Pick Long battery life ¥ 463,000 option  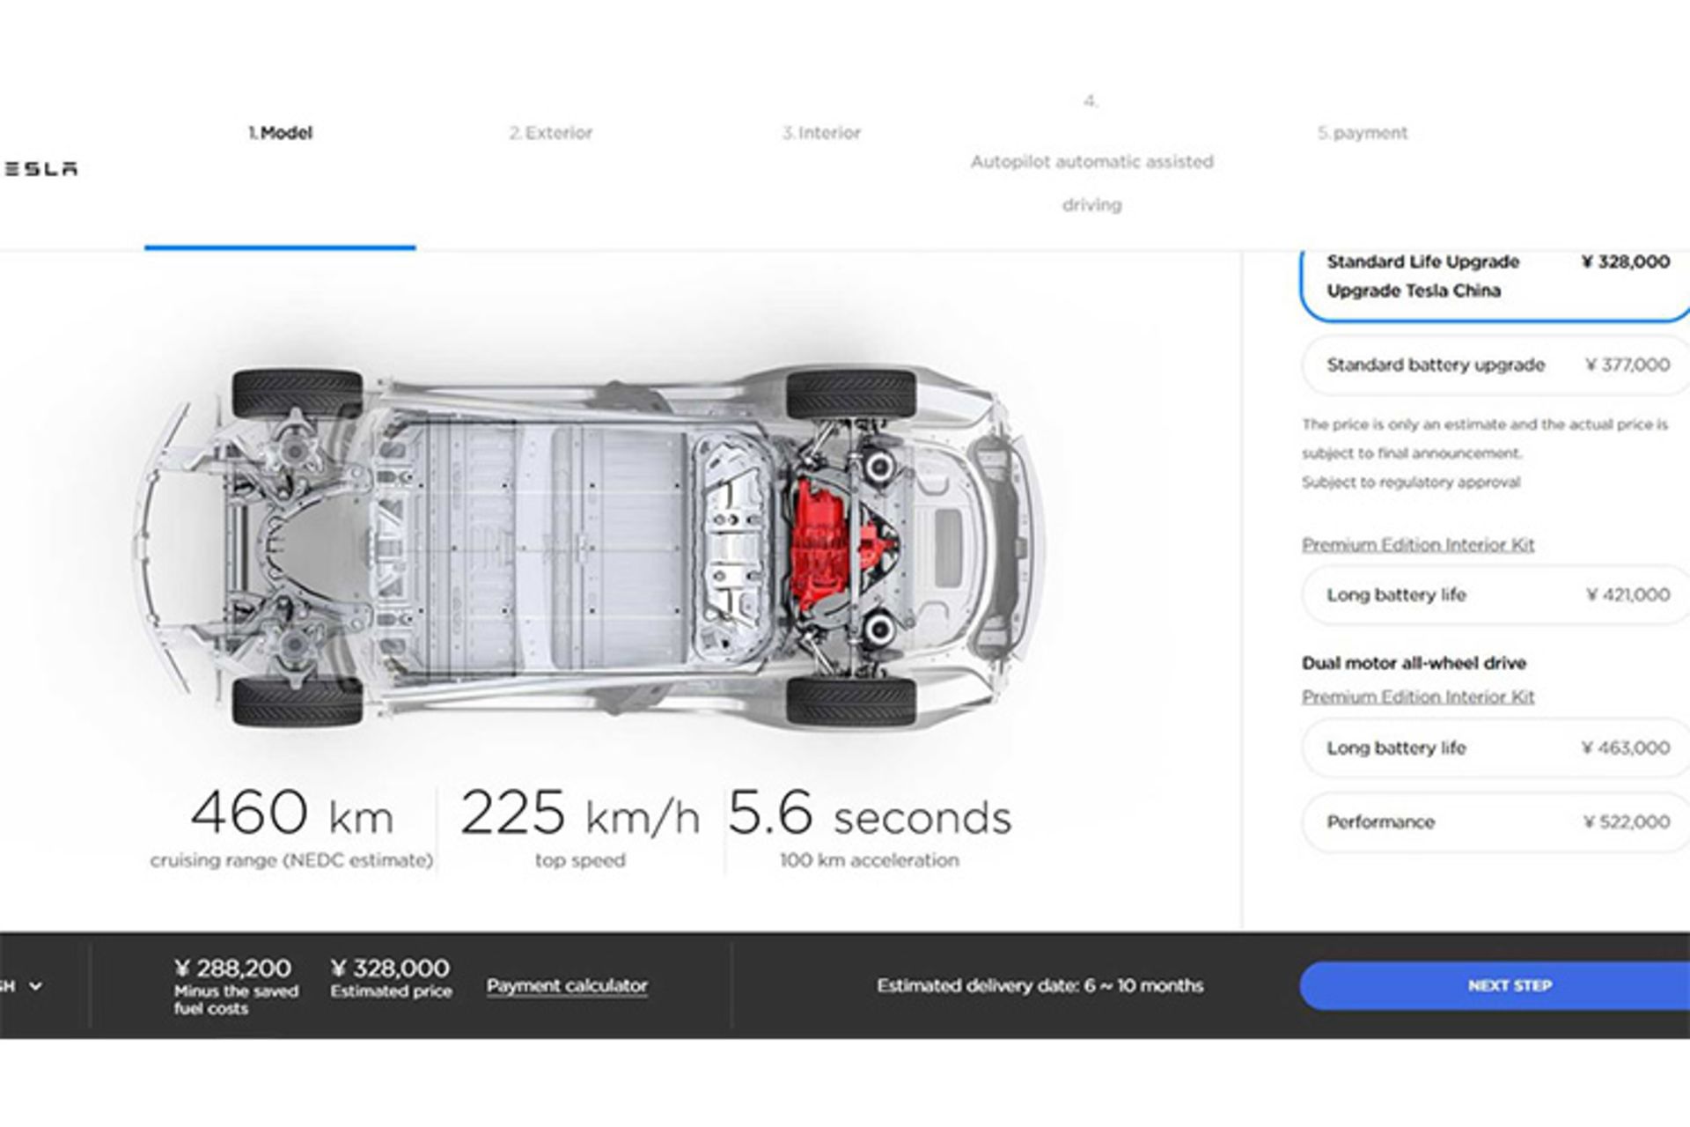click(x=1495, y=748)
